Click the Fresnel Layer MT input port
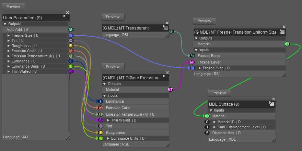302x151 pixels. click(x=192, y=62)
